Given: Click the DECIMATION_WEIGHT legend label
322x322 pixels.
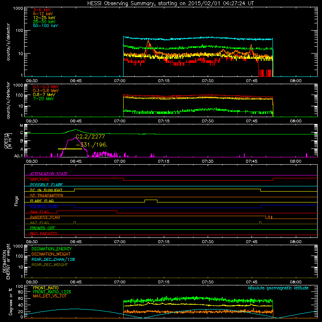Looking at the screenshot, I should click(x=51, y=254).
